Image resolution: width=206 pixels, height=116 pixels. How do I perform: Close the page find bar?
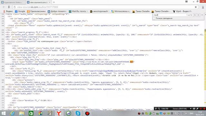point(202,15)
